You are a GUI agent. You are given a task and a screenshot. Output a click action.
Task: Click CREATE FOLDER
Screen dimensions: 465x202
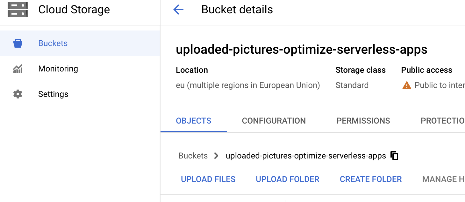coord(371,179)
